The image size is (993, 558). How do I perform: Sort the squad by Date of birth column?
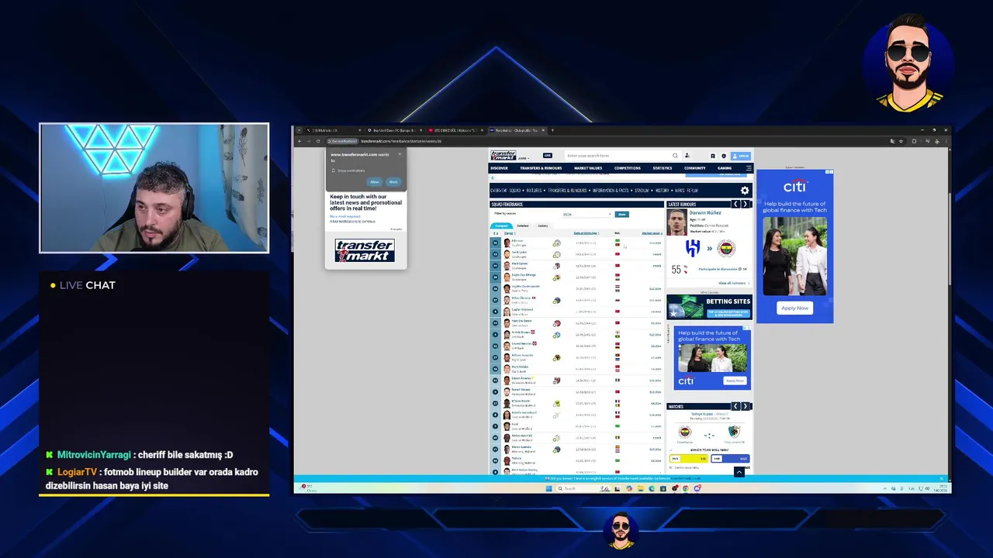(586, 233)
